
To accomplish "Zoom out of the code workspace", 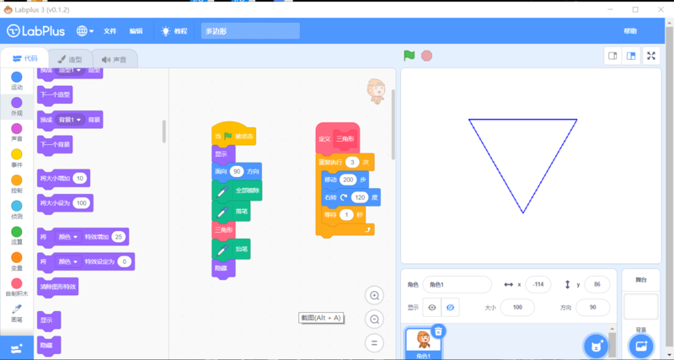I will point(375,320).
